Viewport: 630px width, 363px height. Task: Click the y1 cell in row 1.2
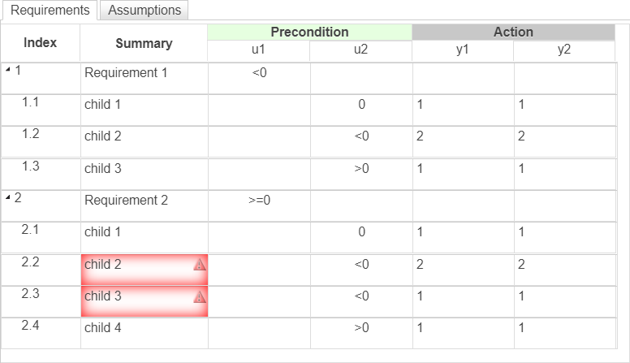pyautogui.click(x=463, y=136)
